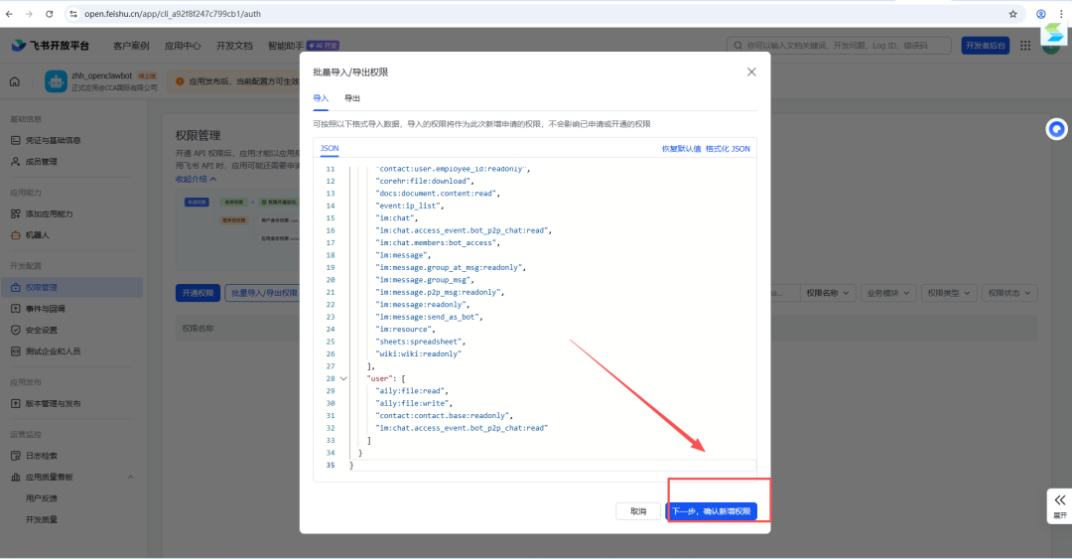Viewport: 1072px width, 559px height.
Task: Open browser profile avatar icon
Action: (x=1040, y=14)
